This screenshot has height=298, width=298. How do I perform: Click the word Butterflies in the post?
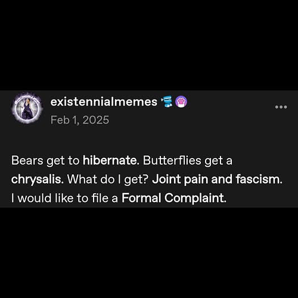tap(172, 160)
